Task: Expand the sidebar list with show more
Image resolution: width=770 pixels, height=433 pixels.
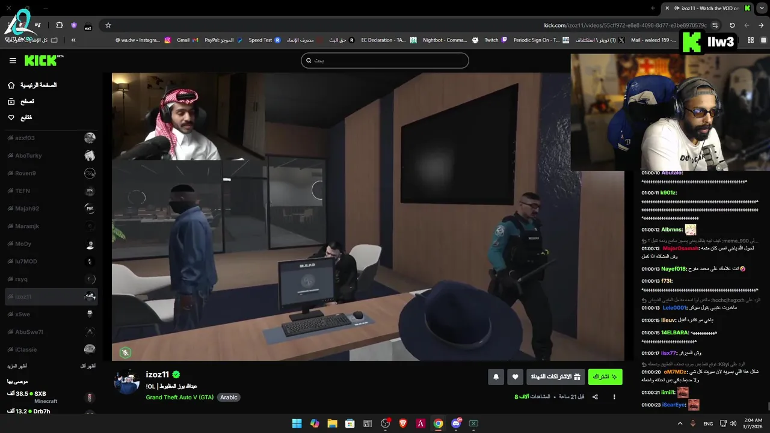Action: pyautogui.click(x=17, y=366)
